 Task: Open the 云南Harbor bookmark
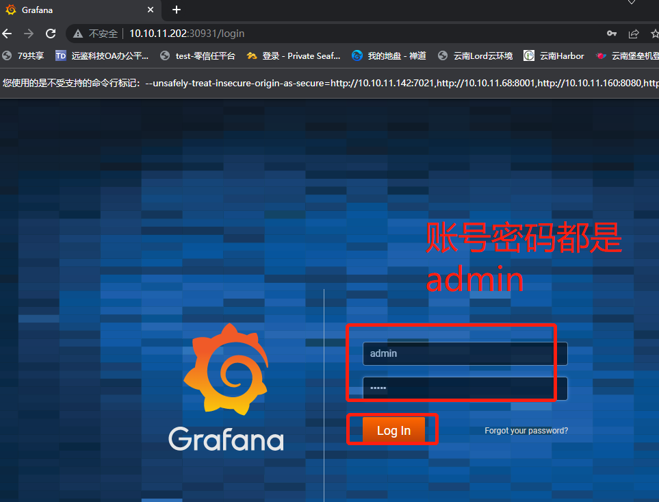click(554, 56)
